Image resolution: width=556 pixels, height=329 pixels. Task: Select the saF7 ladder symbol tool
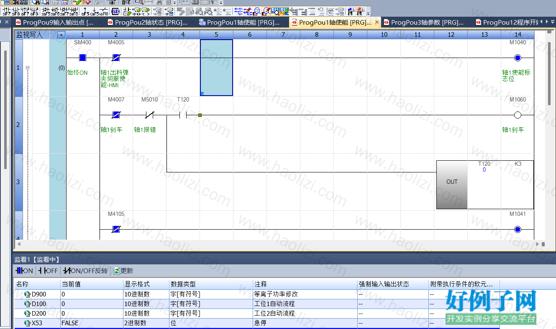(64, 11)
